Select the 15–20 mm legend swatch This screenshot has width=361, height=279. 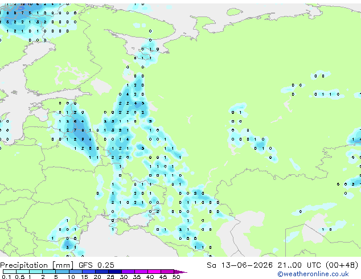click(x=89, y=272)
